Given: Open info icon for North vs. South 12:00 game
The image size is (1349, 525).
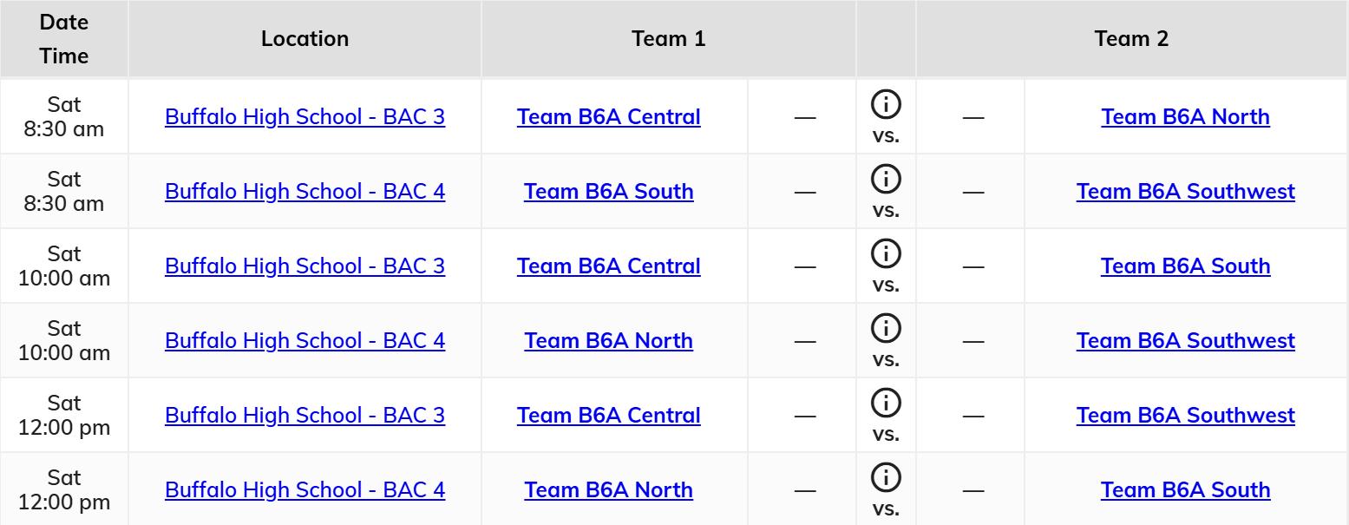Looking at the screenshot, I should pyautogui.click(x=886, y=478).
